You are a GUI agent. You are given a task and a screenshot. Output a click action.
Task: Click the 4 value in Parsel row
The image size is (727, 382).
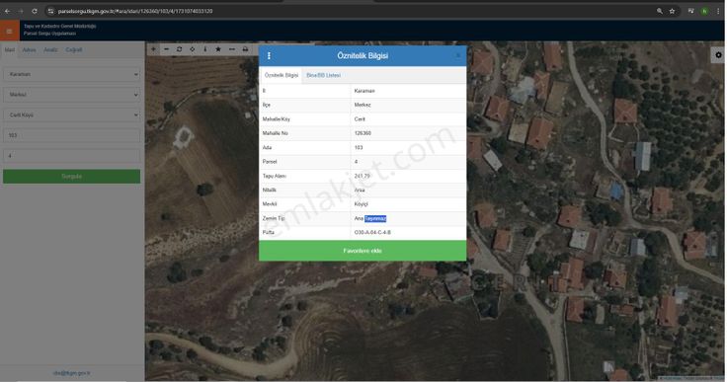pos(356,161)
